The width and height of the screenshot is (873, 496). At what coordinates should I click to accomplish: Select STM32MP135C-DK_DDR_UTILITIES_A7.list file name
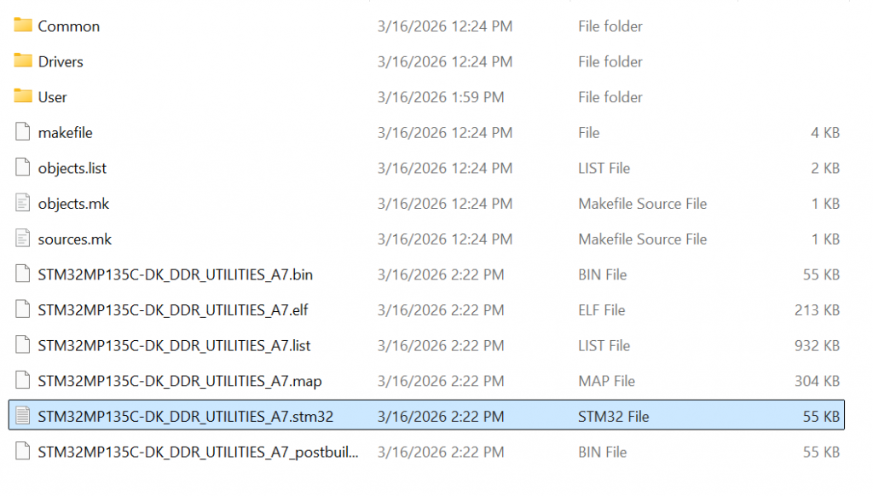[174, 346]
